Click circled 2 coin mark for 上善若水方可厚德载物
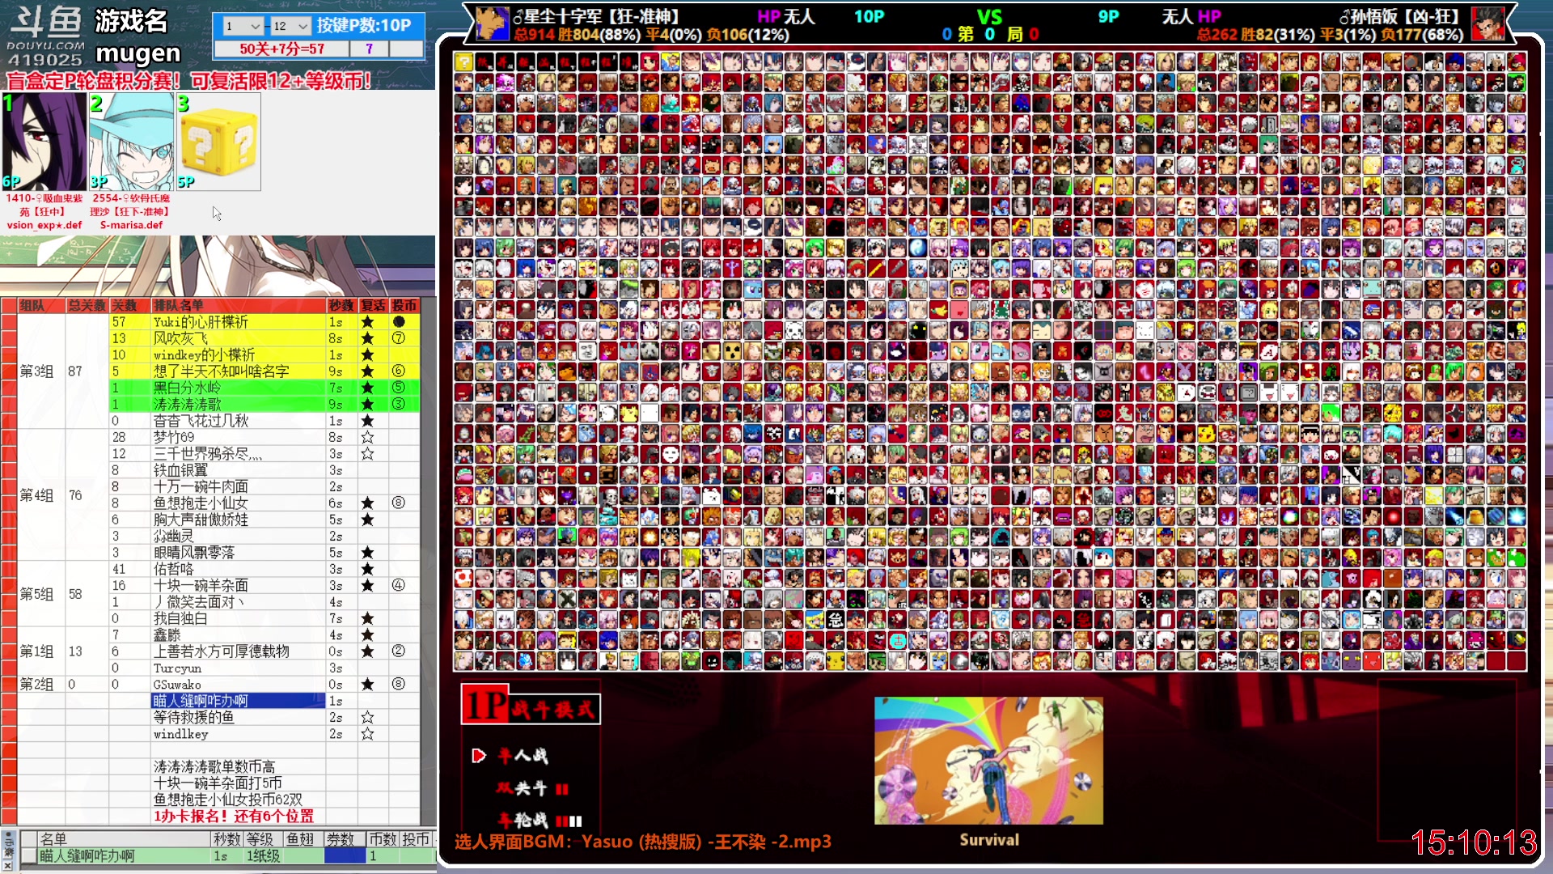Image resolution: width=1553 pixels, height=874 pixels. [x=399, y=651]
